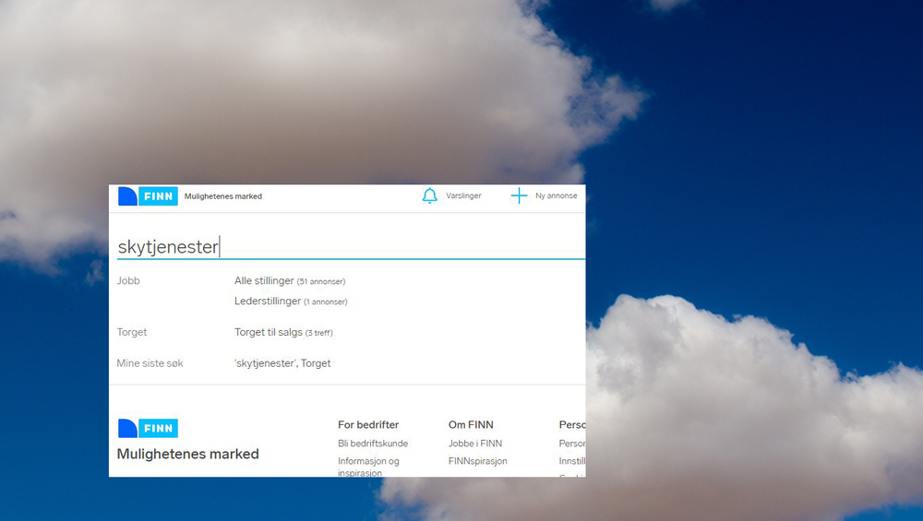Image resolution: width=923 pixels, height=521 pixels.
Task: Select Torget til salgs suggestion
Action: tap(283, 332)
